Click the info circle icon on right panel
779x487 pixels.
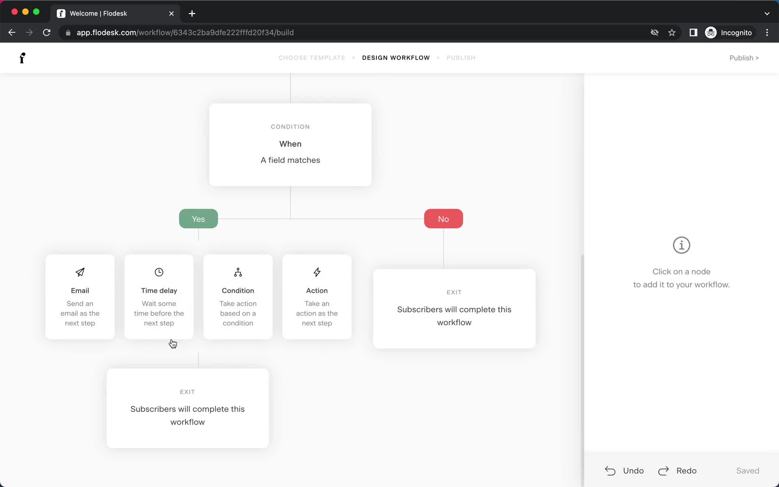(681, 245)
